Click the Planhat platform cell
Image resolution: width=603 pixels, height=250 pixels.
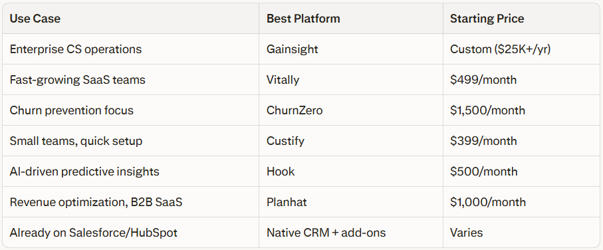click(x=351, y=202)
